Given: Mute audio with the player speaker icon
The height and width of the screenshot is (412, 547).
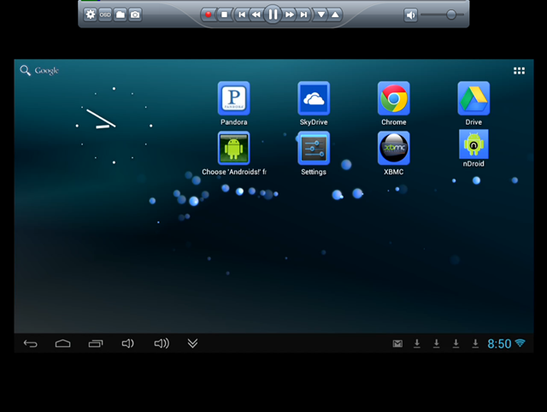Looking at the screenshot, I should (x=410, y=15).
